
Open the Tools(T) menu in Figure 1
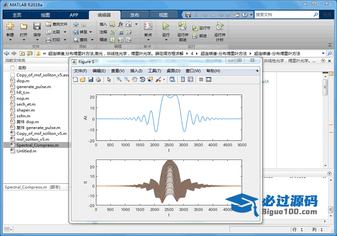[x=155, y=71]
